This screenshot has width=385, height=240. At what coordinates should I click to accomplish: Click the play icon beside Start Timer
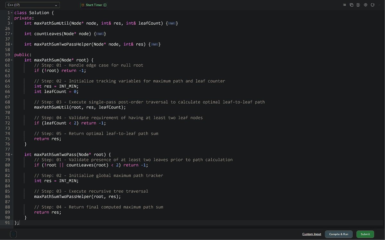click(105, 5)
